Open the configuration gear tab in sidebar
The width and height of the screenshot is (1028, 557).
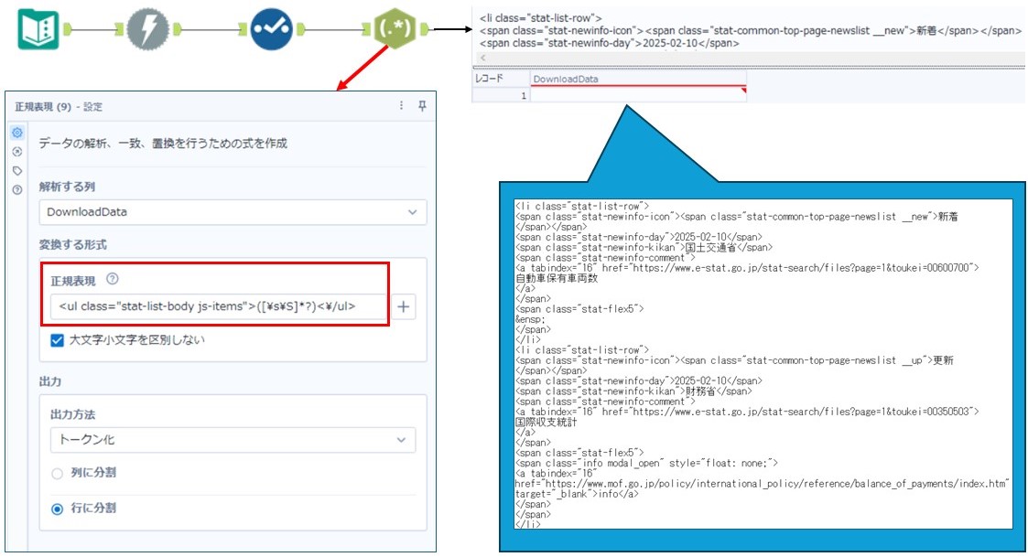pyautogui.click(x=17, y=134)
